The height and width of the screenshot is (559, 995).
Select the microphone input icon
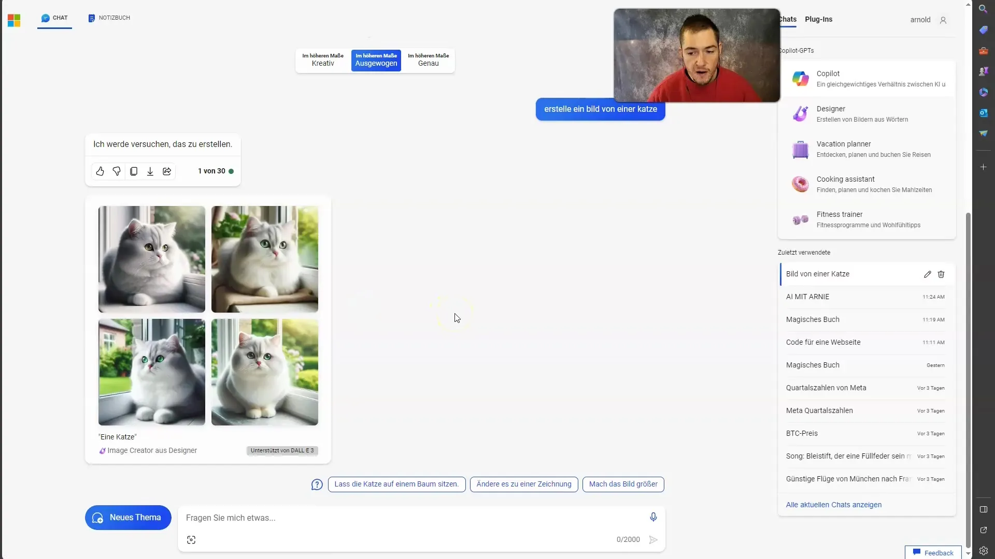[651, 517]
